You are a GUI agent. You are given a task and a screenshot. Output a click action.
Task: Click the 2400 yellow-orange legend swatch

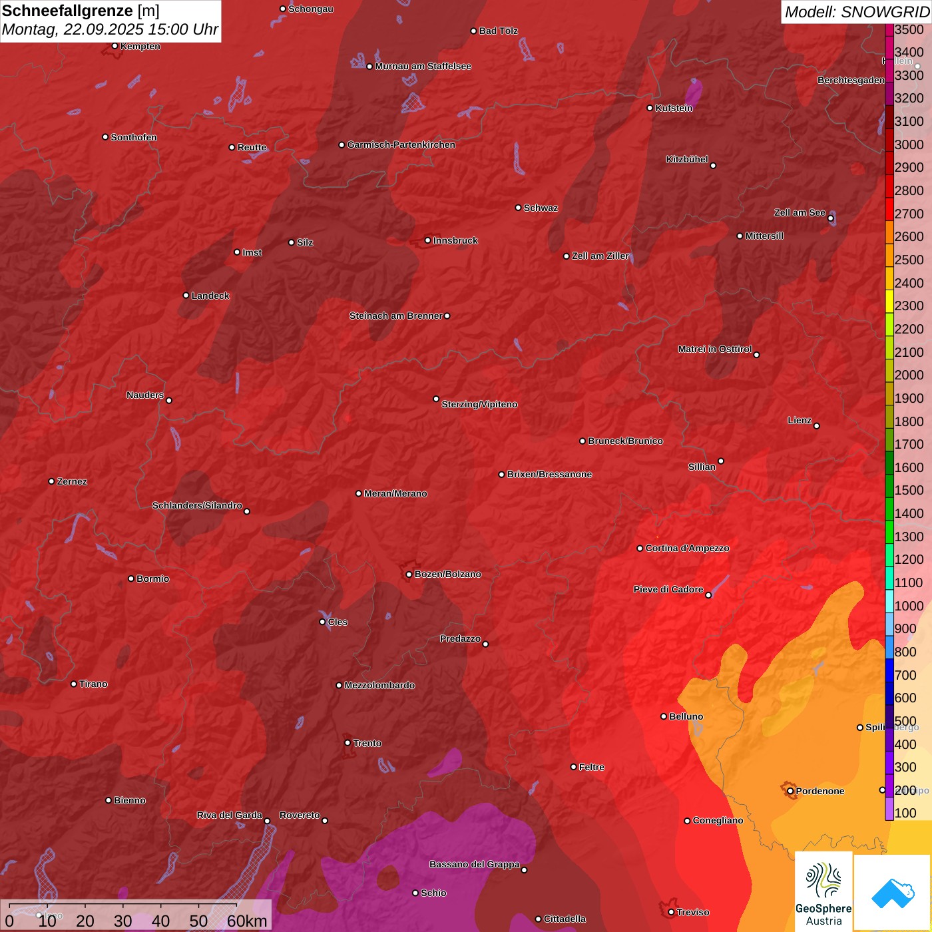[x=889, y=278]
